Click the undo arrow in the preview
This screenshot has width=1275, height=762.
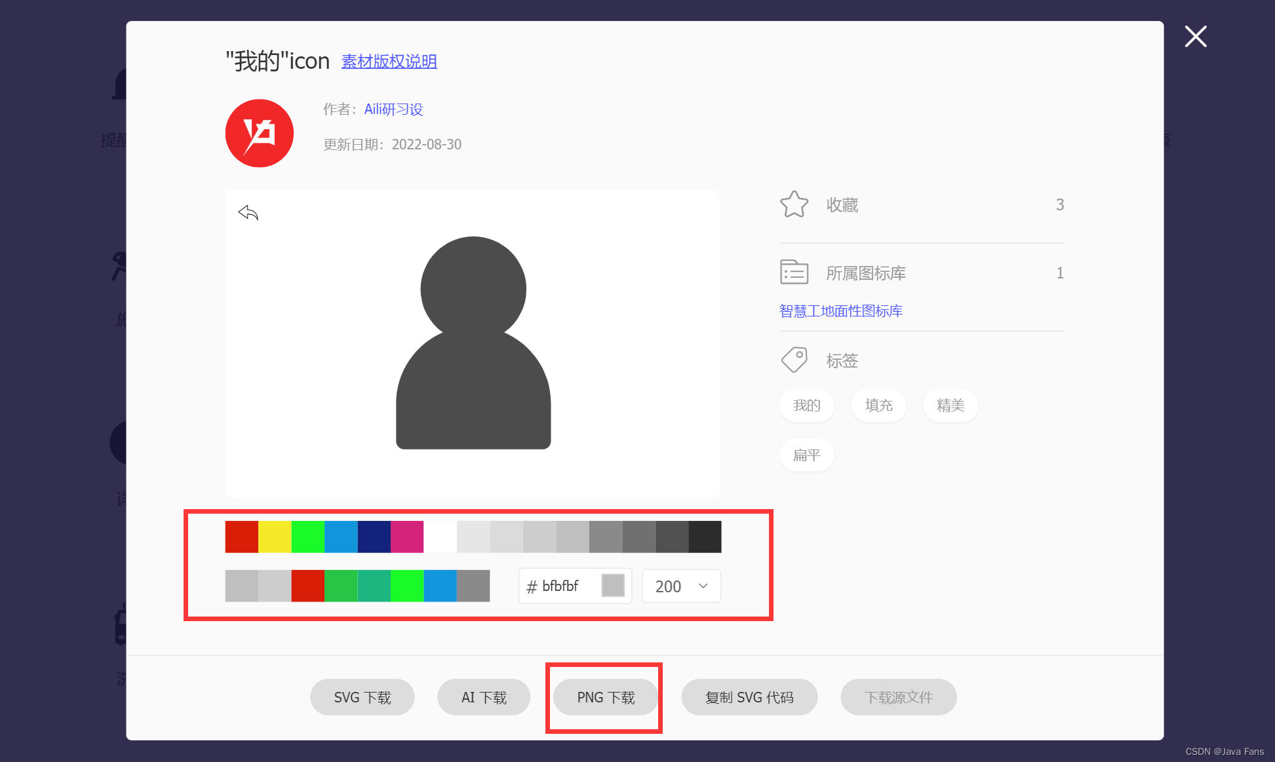[248, 212]
